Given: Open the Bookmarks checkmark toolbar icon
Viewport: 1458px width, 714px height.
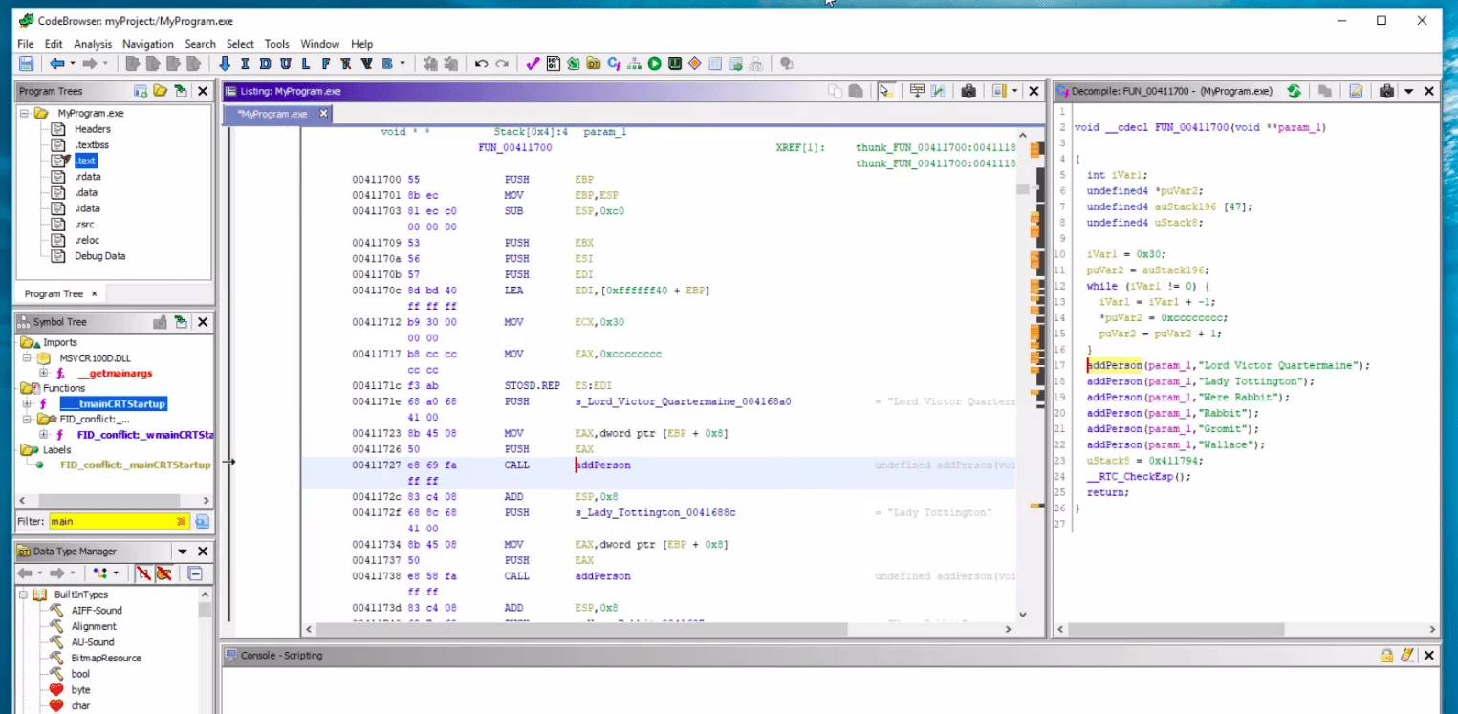Looking at the screenshot, I should (x=533, y=64).
